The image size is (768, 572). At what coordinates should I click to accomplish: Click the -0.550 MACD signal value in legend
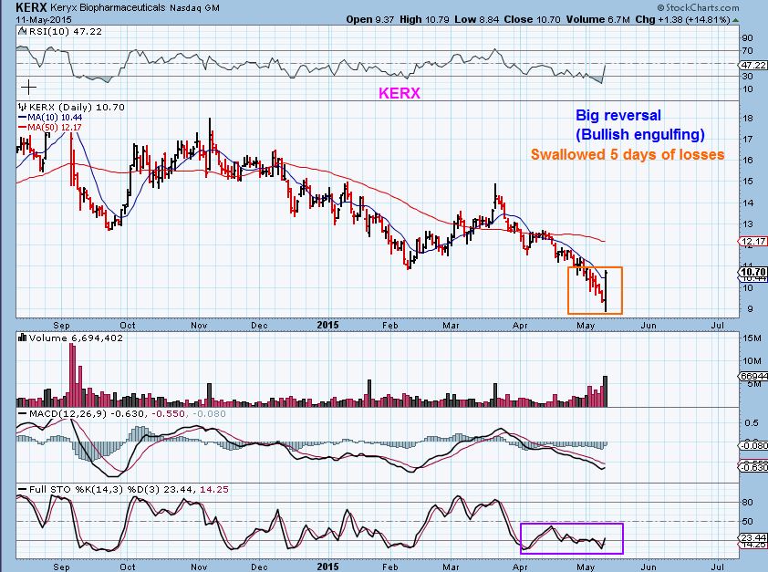pyautogui.click(x=169, y=414)
